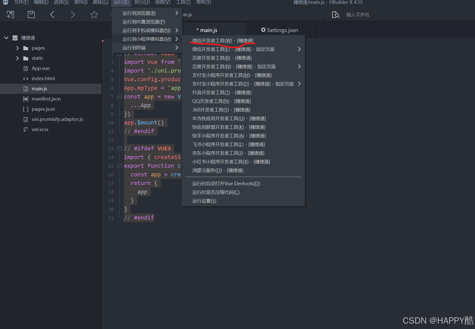Open the 工具(T) menu
The image size is (475, 329).
pyautogui.click(x=183, y=2)
